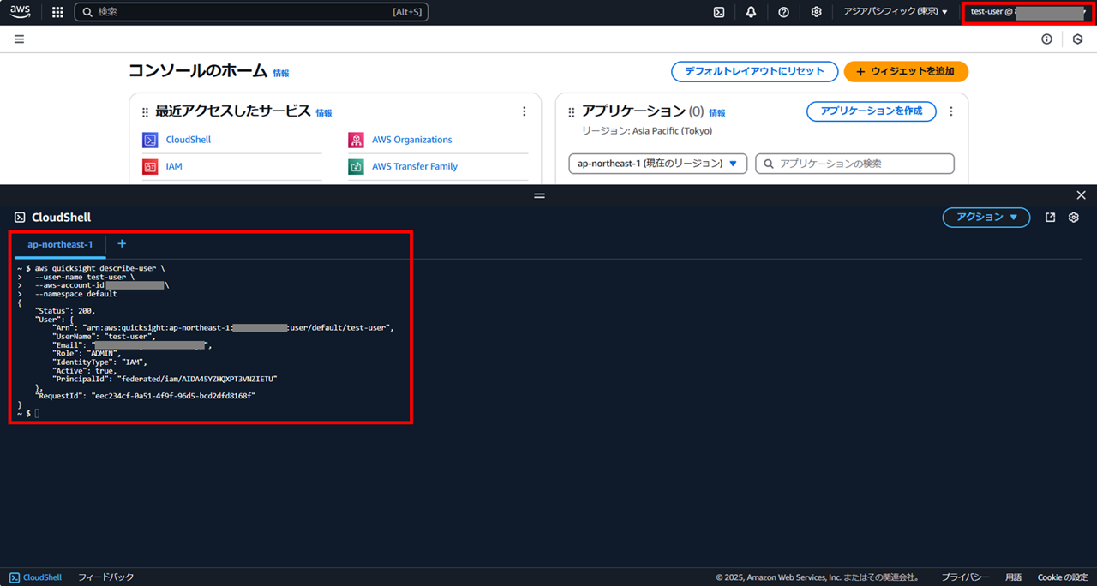
Task: Click the "Role": "ADMIN" output line
Action: (87, 354)
